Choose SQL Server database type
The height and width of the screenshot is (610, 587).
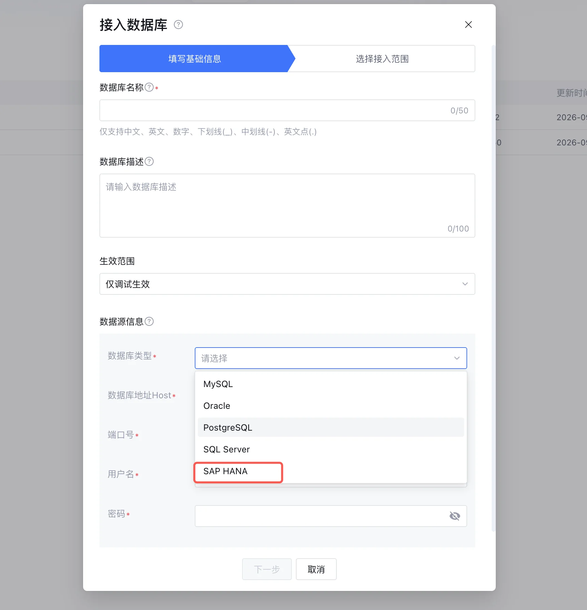pyautogui.click(x=331, y=449)
